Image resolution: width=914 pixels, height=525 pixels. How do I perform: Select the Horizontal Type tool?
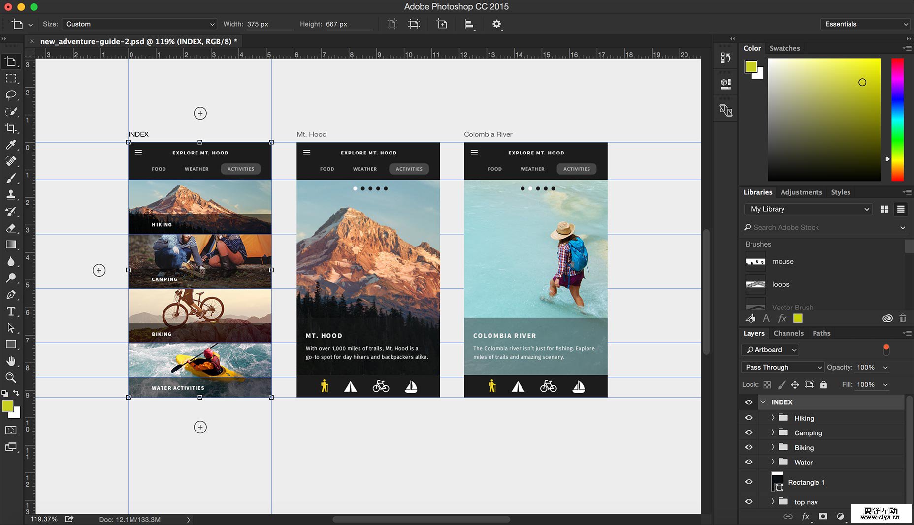11,311
